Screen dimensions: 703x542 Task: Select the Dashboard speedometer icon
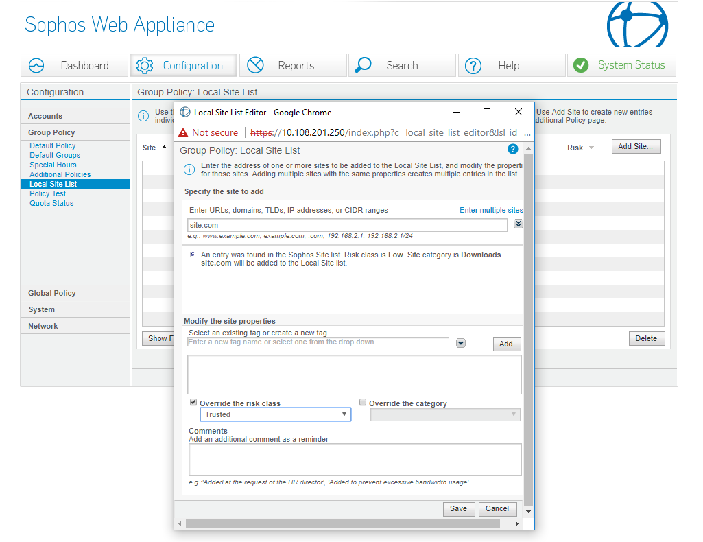tap(36, 66)
